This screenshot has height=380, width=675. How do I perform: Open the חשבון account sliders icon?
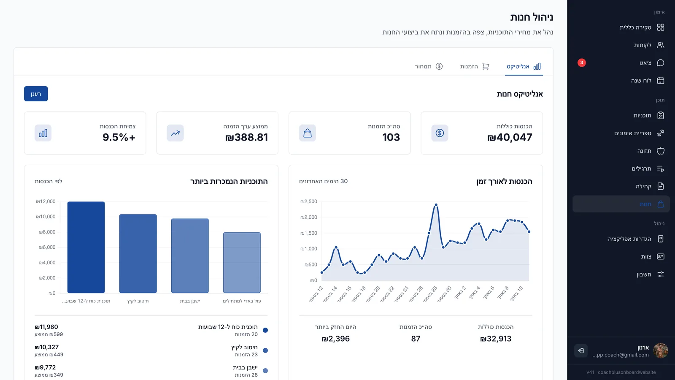click(661, 274)
